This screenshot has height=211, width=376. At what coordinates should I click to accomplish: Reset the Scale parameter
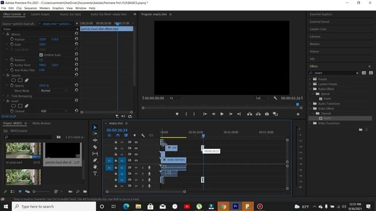click(76, 45)
